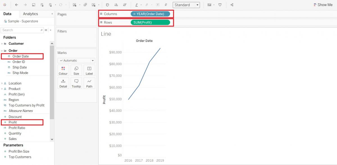
Task: Select the Order Date field
Action: pyautogui.click(x=21, y=56)
